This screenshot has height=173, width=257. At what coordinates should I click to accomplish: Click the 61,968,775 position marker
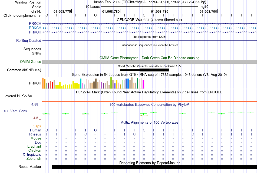point(62,11)
